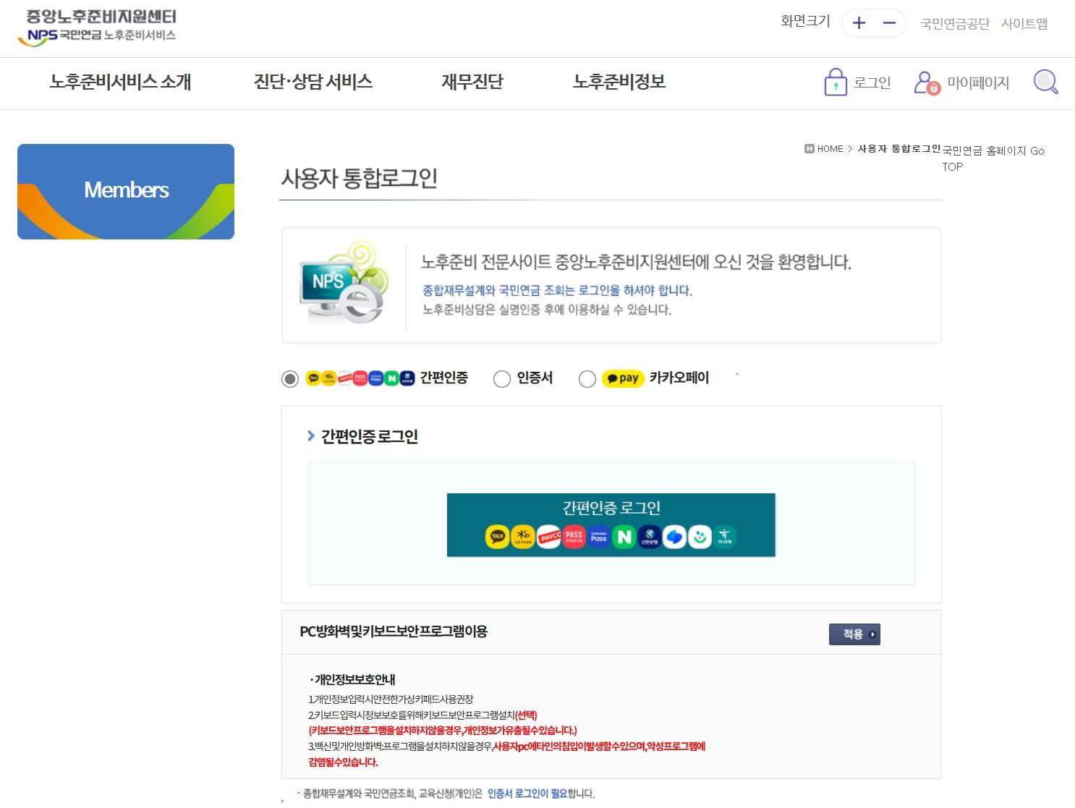1075x808 pixels.
Task: Choose the 인증서 radio option
Action: (x=501, y=378)
